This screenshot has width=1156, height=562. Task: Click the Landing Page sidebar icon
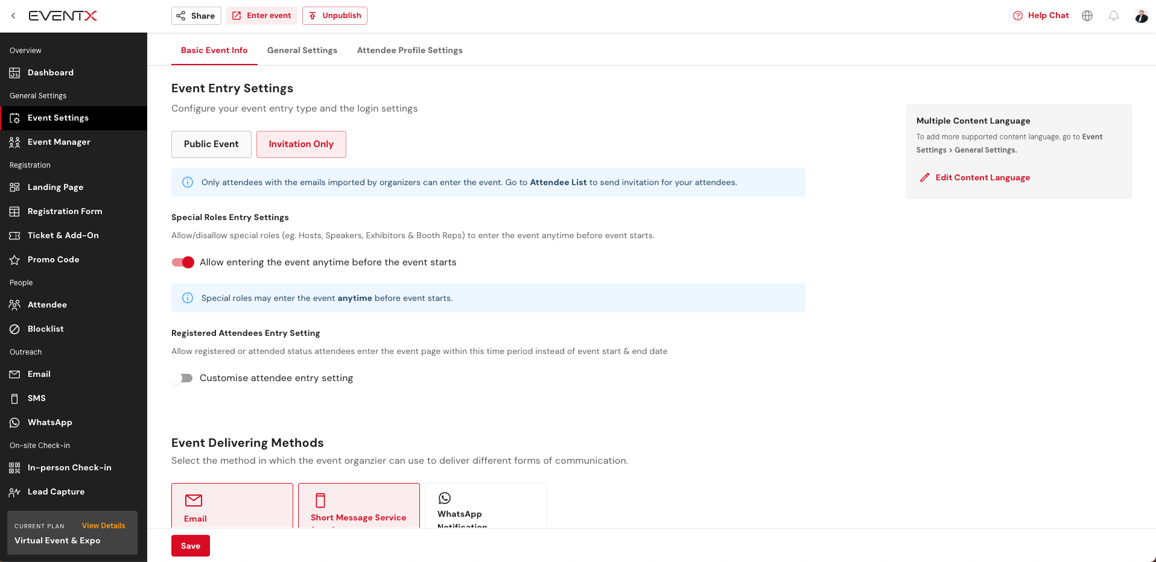[14, 188]
